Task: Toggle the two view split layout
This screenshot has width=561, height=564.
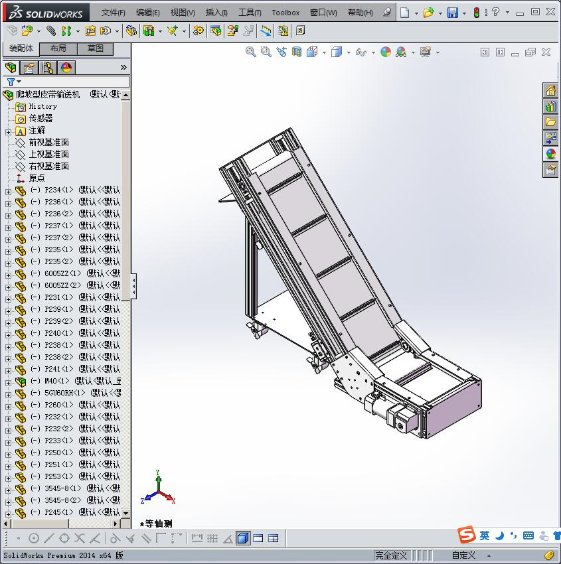Action: click(258, 538)
